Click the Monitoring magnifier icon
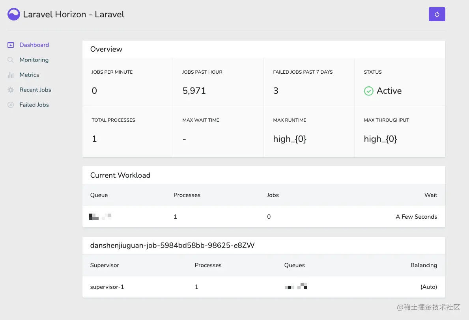The image size is (469, 320). tap(11, 60)
